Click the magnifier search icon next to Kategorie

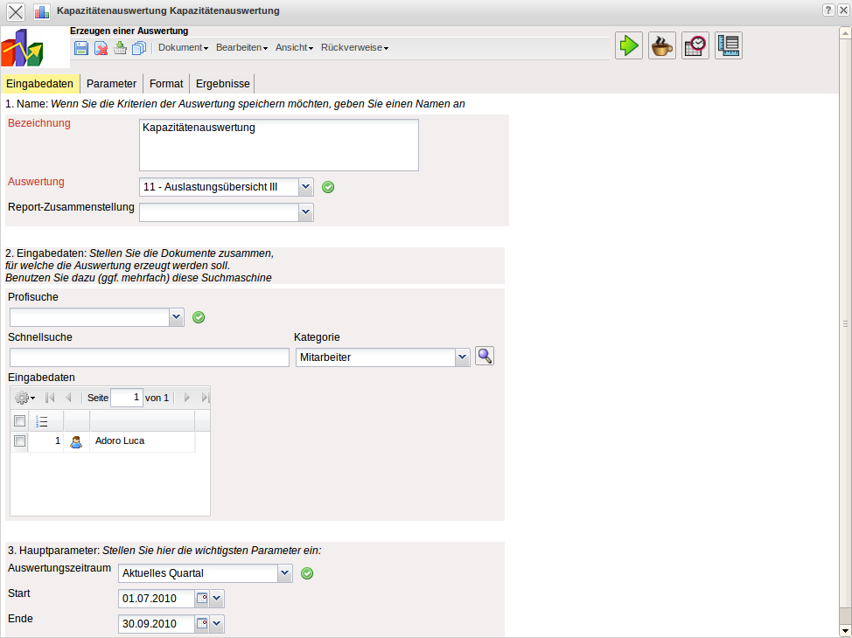[x=485, y=356]
